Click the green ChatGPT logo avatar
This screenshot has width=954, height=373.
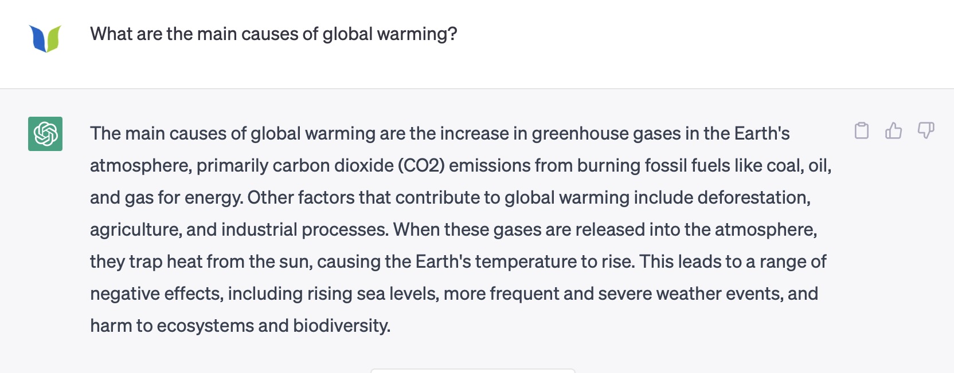coord(45,134)
